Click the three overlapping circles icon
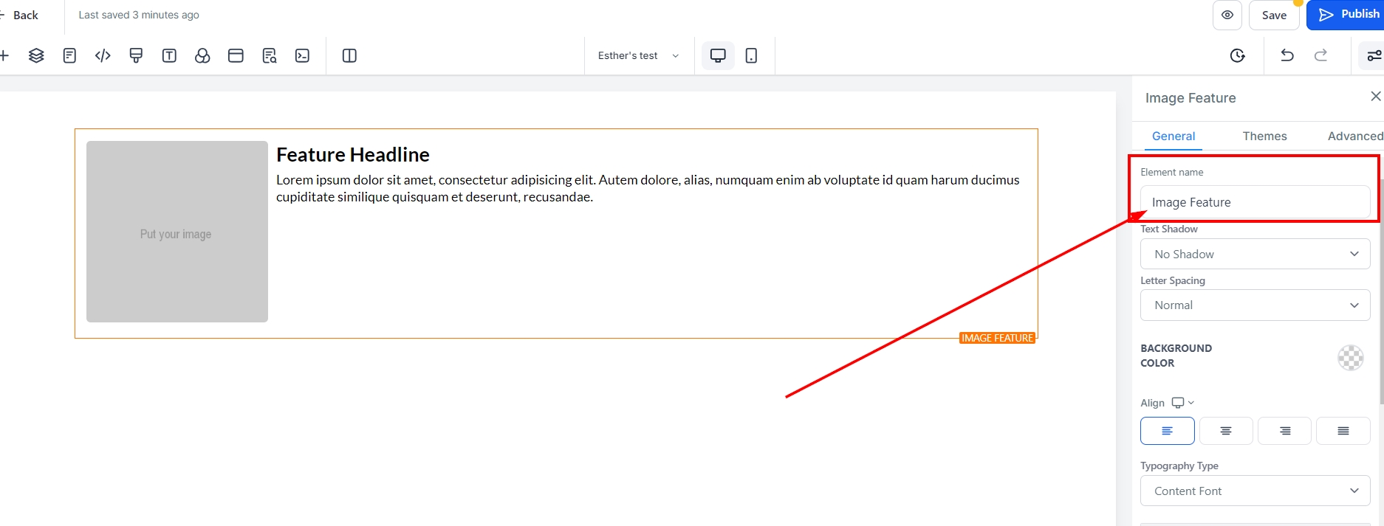The width and height of the screenshot is (1384, 526). pos(202,55)
